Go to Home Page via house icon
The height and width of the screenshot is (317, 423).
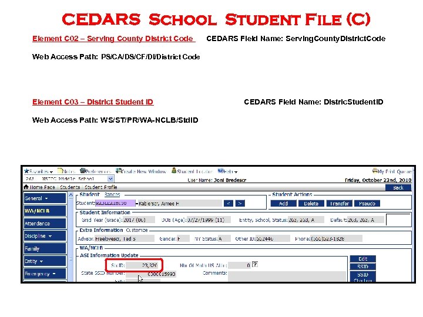(x=39, y=187)
